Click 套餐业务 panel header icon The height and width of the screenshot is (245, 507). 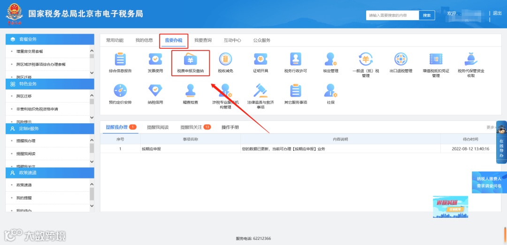click(13, 39)
